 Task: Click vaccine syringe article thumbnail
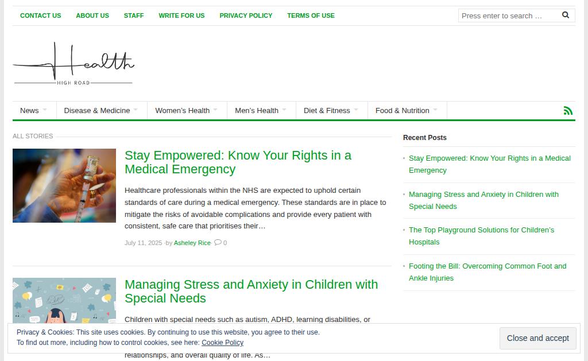64,185
